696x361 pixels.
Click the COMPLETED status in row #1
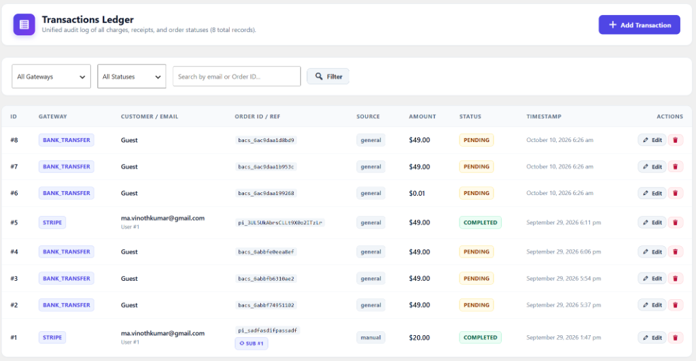481,337
